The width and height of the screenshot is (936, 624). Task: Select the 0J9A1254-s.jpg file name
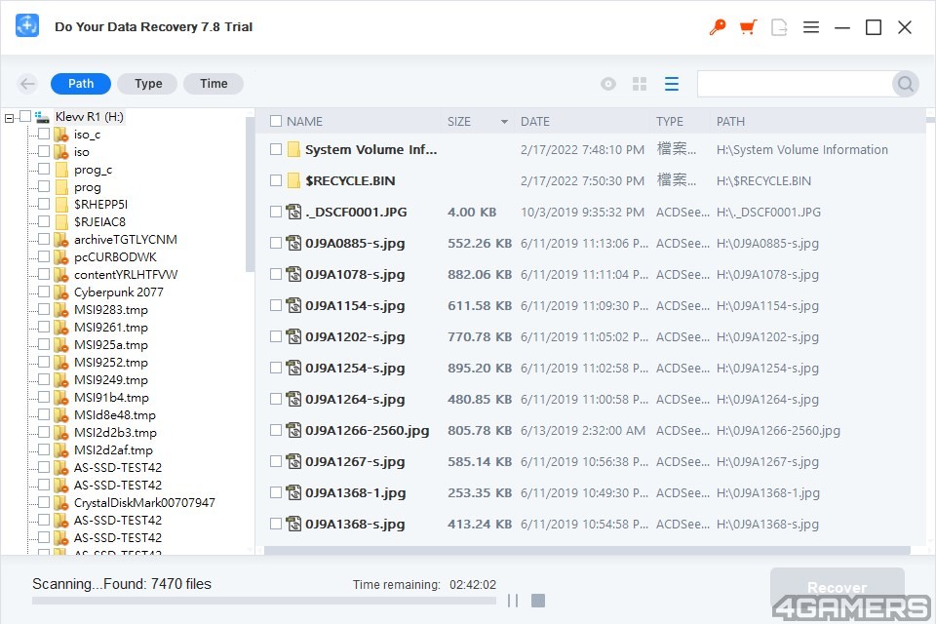pos(355,368)
